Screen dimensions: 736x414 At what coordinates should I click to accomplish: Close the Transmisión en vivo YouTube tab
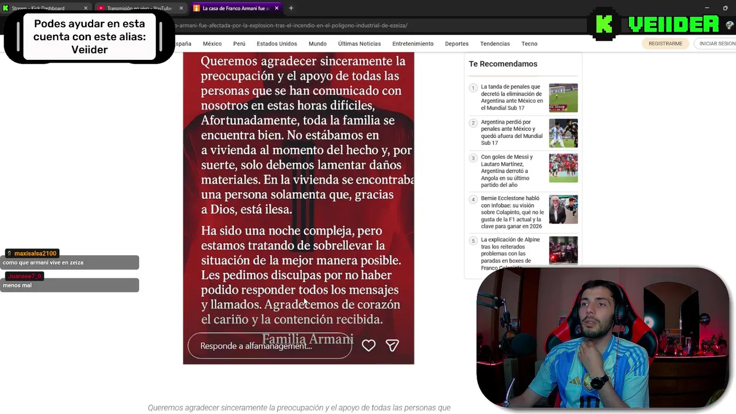pyautogui.click(x=182, y=8)
